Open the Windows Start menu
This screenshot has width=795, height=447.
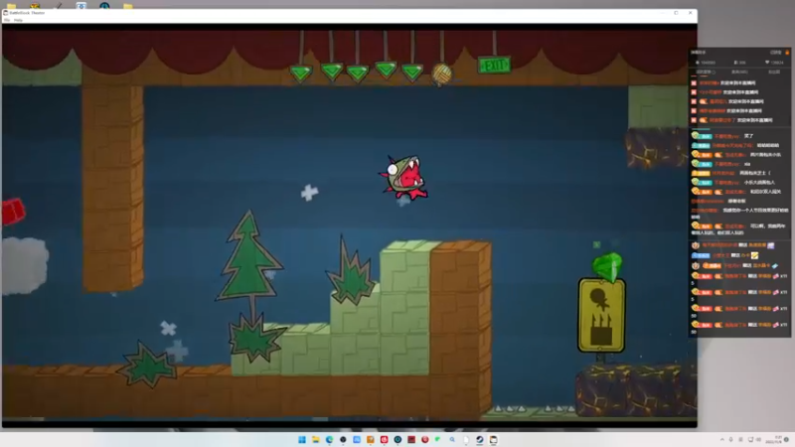point(302,439)
